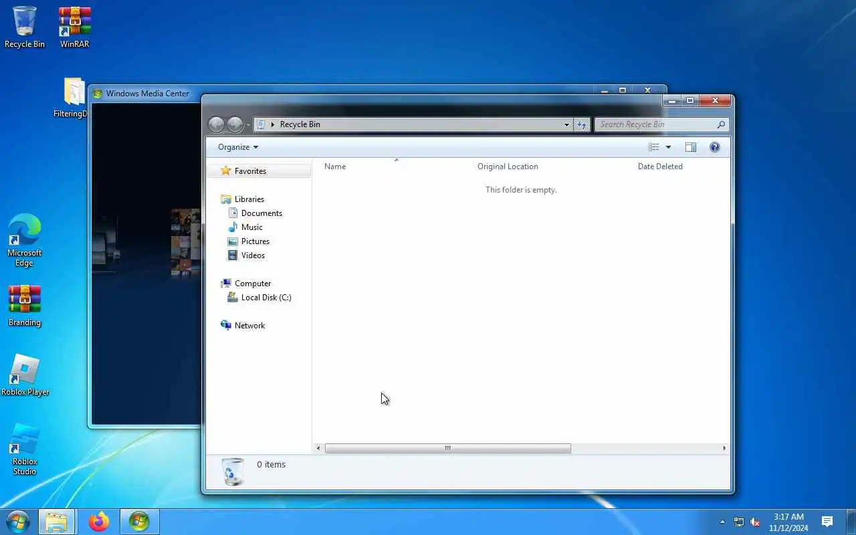Click the Show desktop strip
The width and height of the screenshot is (856, 535).
(x=851, y=522)
